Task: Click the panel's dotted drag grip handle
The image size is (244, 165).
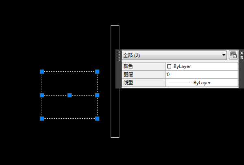Action: pos(118,56)
